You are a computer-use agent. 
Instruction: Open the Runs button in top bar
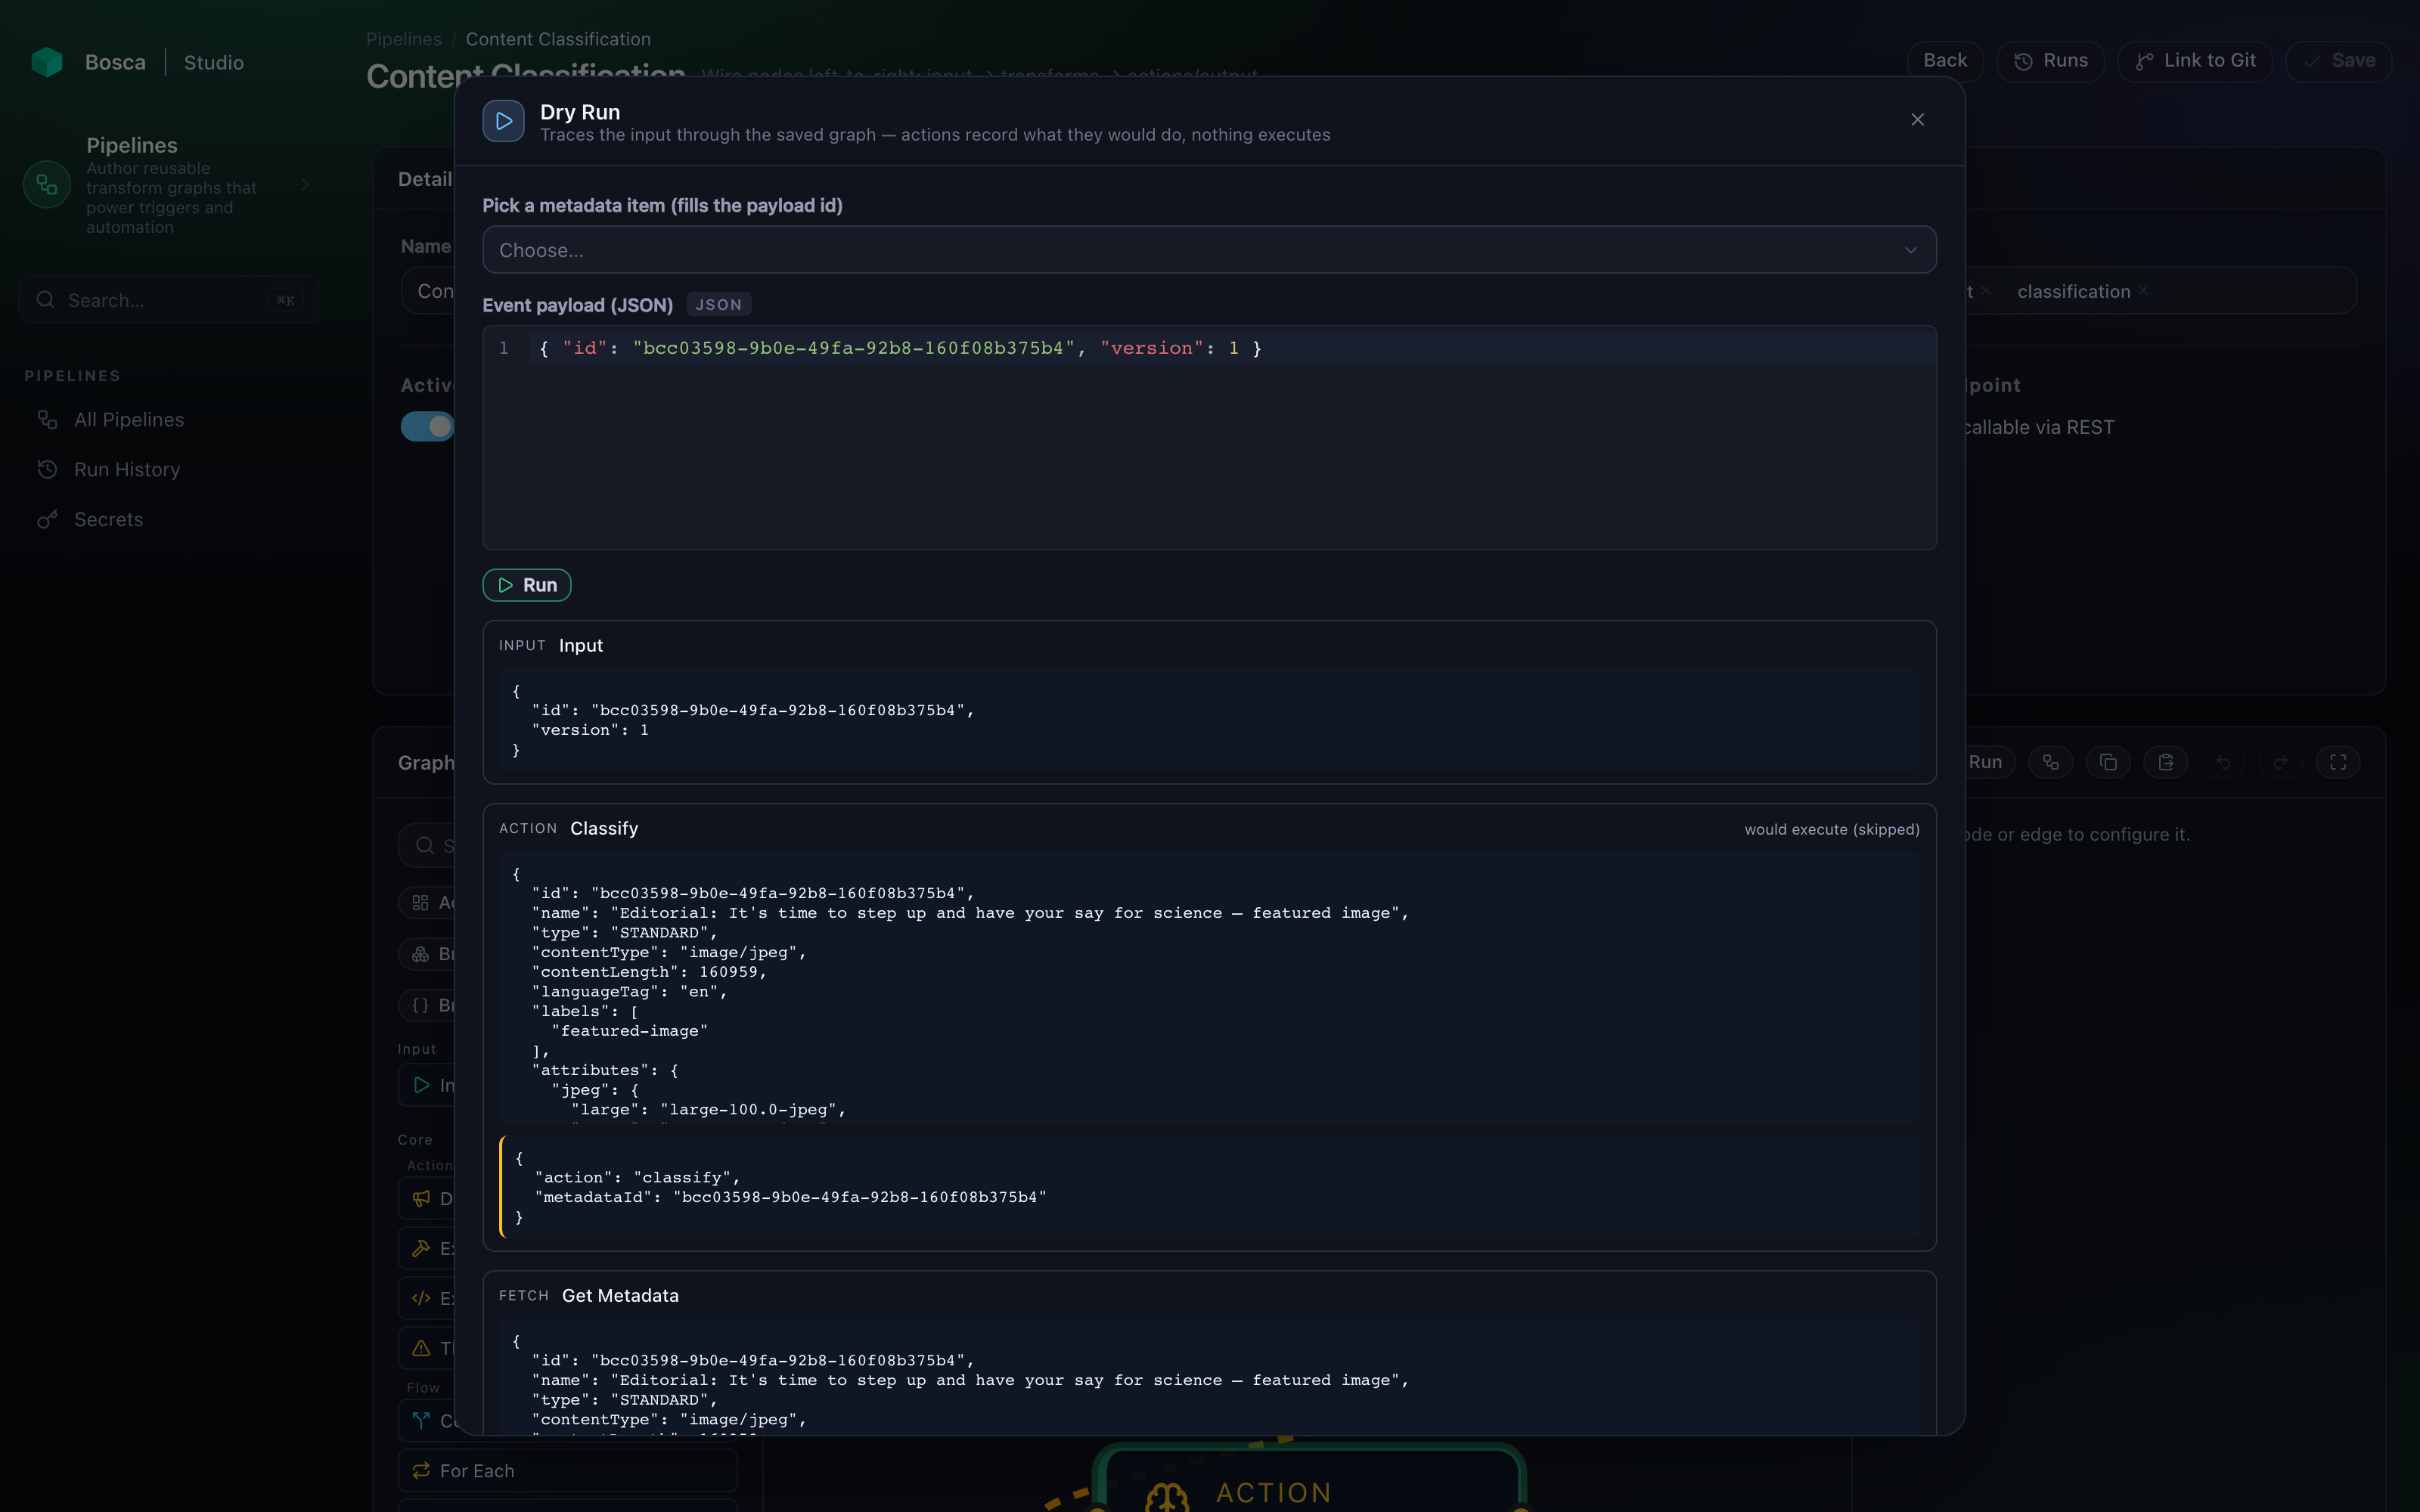pos(2050,61)
